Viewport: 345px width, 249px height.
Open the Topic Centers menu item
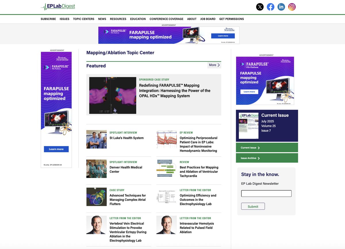pos(84,19)
